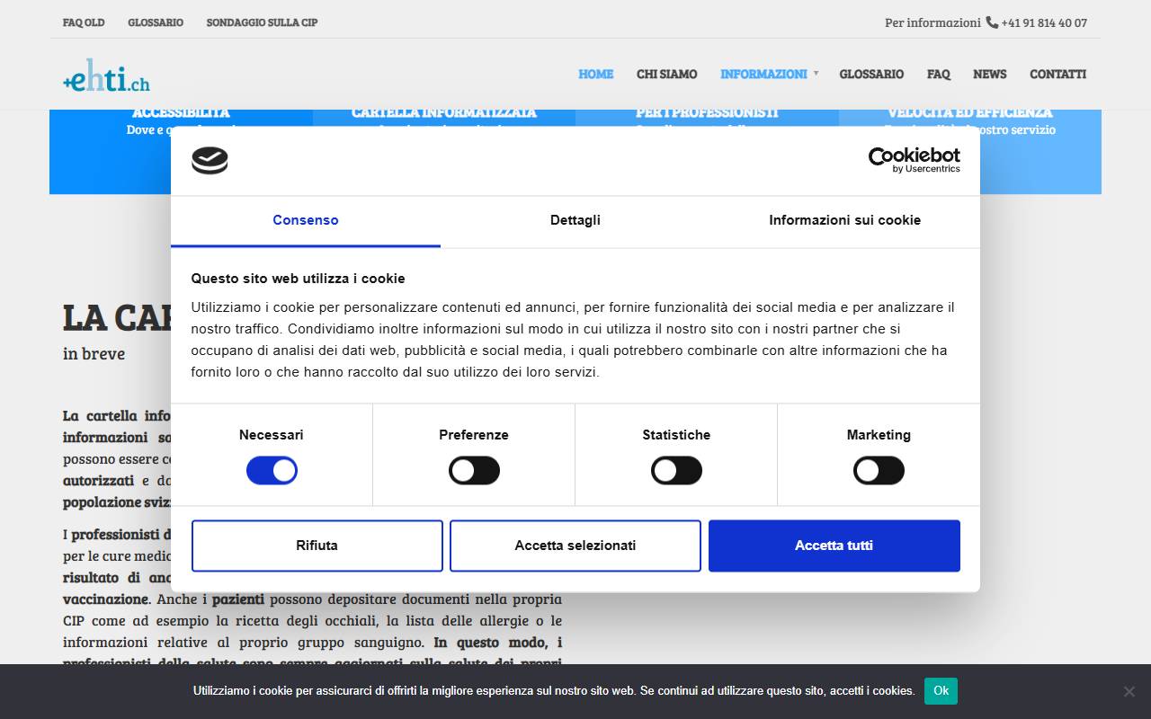
Task: Open the News menu item
Action: tap(989, 74)
